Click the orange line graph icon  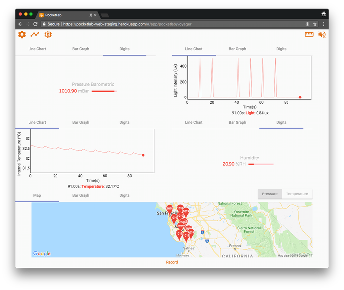click(35, 34)
